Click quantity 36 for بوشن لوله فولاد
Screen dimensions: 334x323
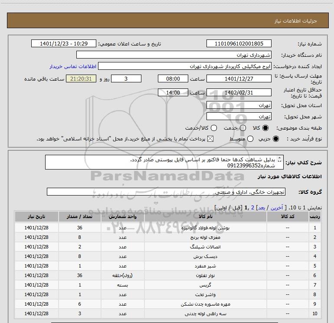(80, 228)
